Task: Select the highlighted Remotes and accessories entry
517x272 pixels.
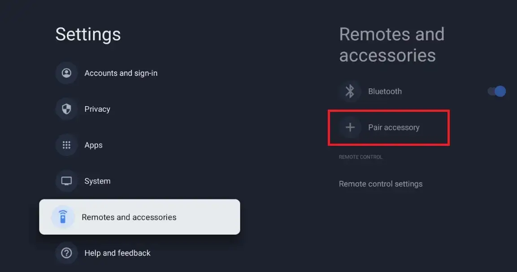Action: pos(128,217)
